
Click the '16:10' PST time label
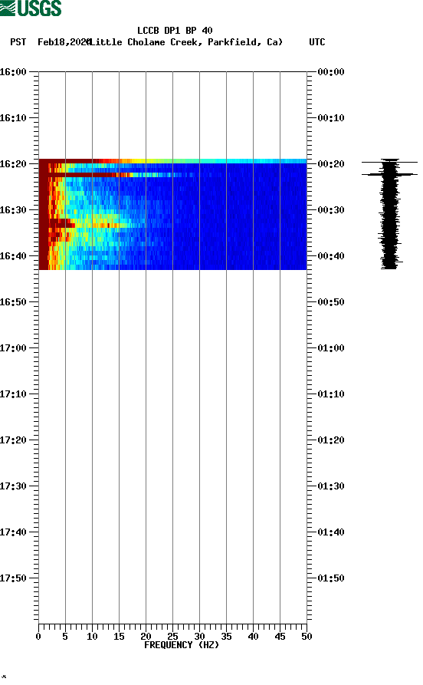click(13, 118)
